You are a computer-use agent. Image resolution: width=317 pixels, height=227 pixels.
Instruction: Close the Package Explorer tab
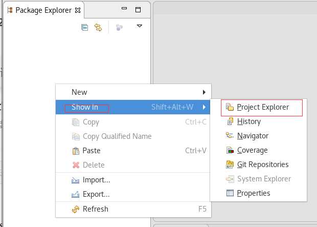click(78, 10)
